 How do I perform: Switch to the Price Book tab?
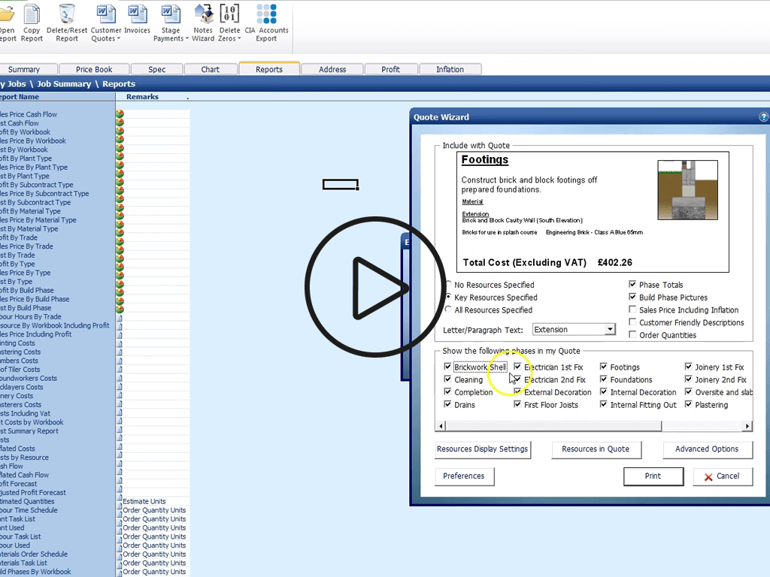94,69
